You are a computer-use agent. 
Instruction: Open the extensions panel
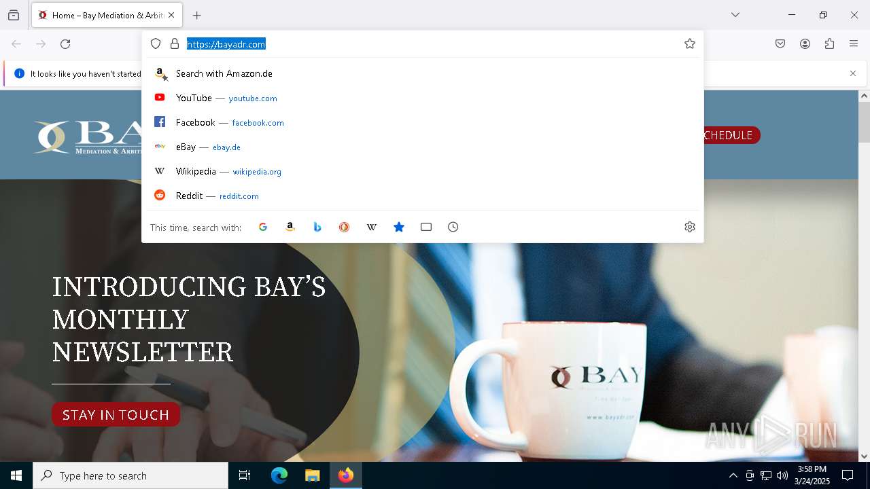click(829, 44)
